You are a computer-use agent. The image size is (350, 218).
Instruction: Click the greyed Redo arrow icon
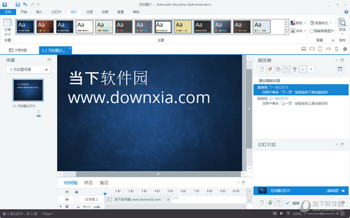32,5
